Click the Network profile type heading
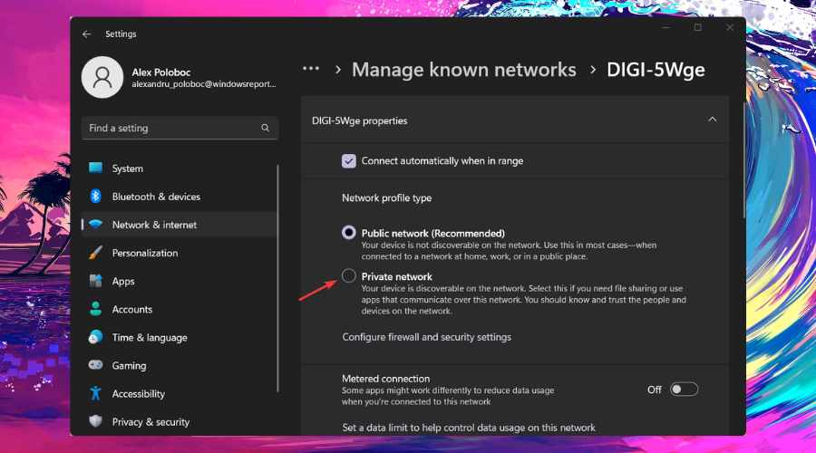This screenshot has height=453, width=816. [x=386, y=198]
